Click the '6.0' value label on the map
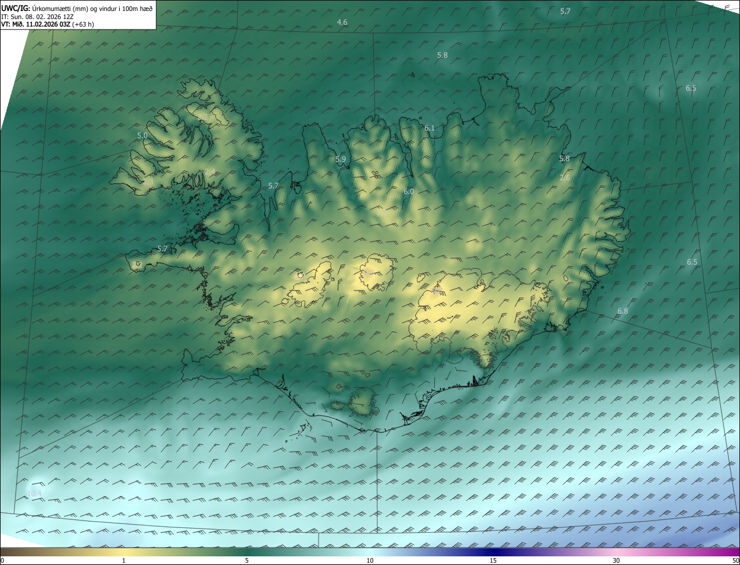 [409, 191]
